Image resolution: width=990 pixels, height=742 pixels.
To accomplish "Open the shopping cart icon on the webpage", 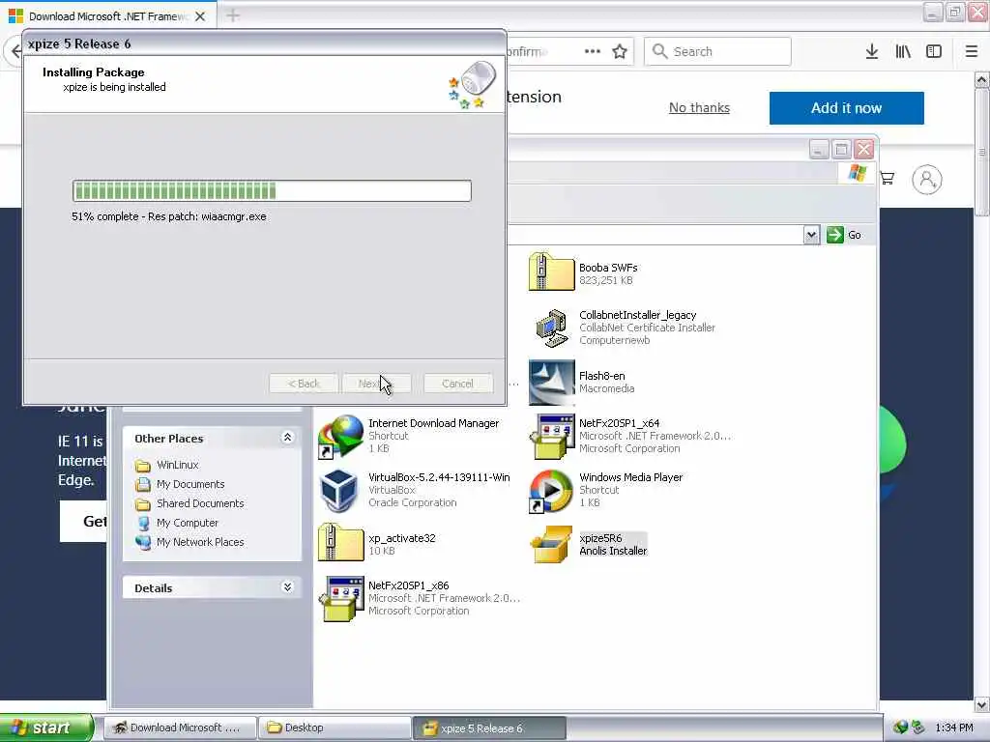I will click(888, 179).
